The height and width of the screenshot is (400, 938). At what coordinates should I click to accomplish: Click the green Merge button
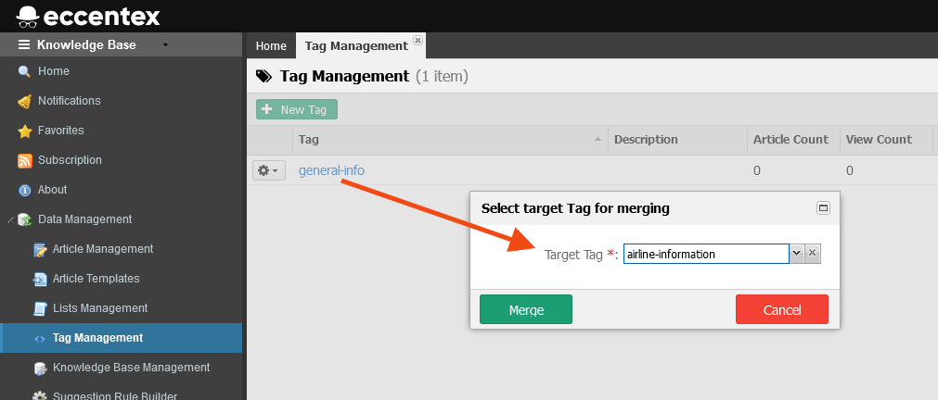526,309
